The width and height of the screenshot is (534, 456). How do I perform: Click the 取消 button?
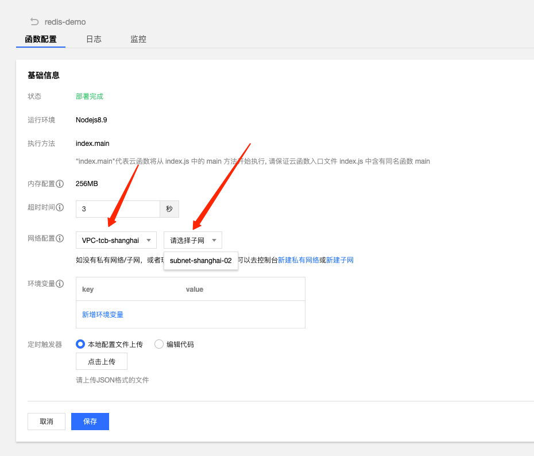click(x=47, y=421)
